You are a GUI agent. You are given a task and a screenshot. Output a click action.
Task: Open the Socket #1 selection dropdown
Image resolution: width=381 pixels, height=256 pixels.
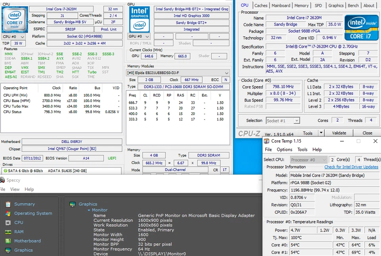coord(282,120)
